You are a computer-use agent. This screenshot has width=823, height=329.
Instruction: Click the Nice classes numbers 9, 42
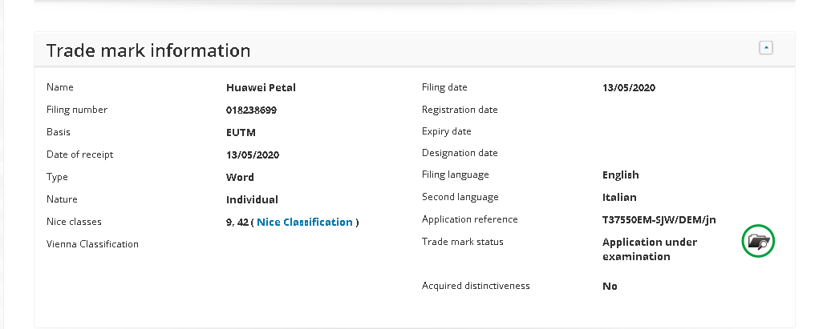237,222
